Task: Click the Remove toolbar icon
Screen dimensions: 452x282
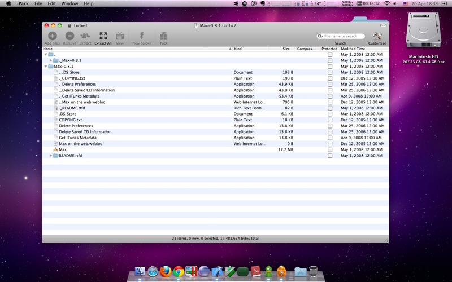Action: tap(69, 37)
